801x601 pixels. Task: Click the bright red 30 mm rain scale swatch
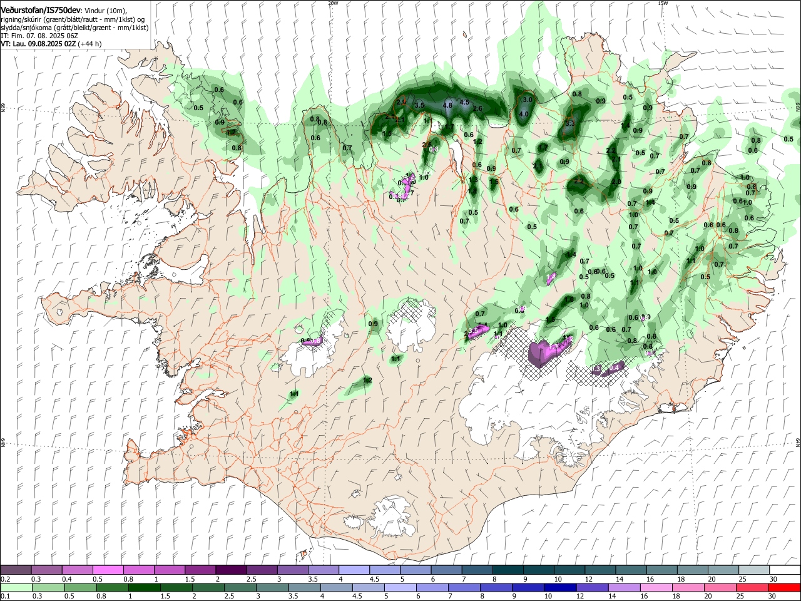point(785,587)
